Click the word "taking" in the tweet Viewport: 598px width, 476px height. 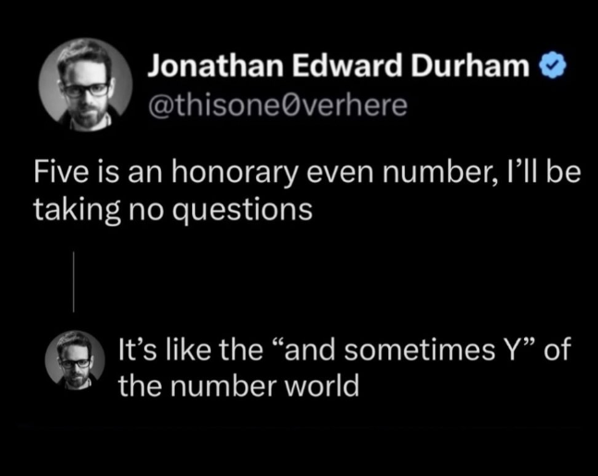tap(67, 210)
